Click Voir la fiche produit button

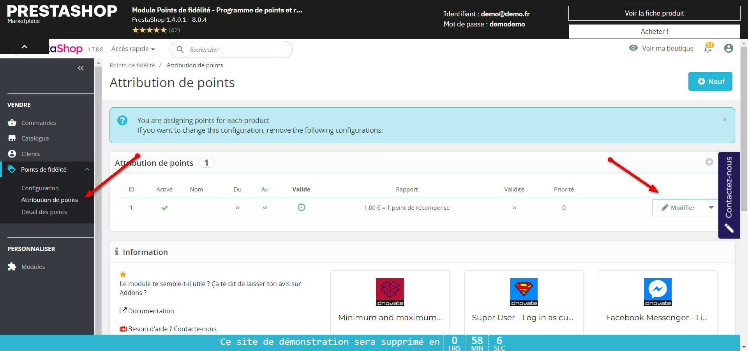tap(654, 13)
